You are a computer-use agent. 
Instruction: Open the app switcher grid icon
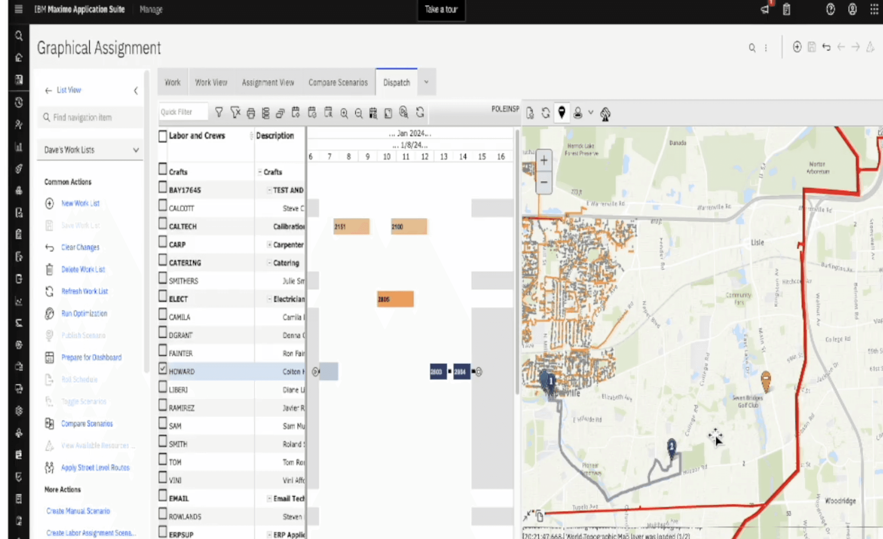[x=874, y=9]
